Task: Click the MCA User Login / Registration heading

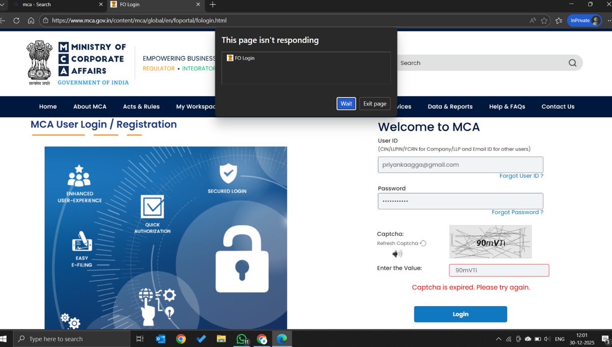Action: pyautogui.click(x=104, y=124)
